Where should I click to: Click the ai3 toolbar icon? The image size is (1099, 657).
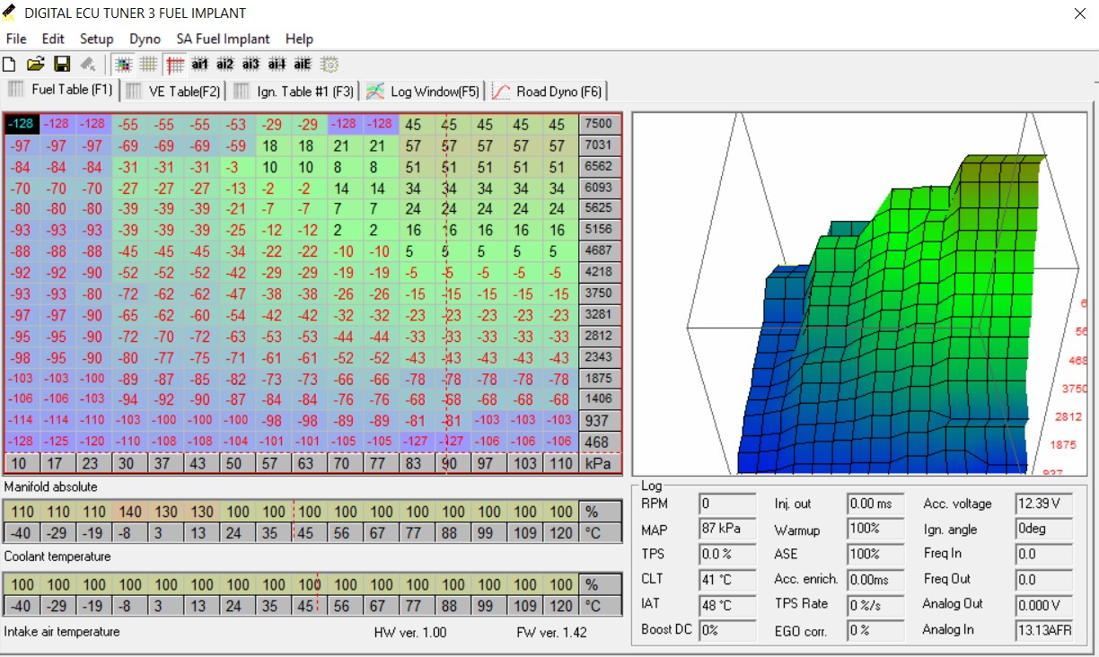(x=251, y=65)
